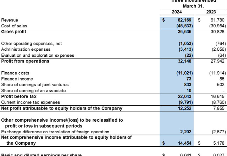The width and height of the screenshot is (227, 156).
Task: Click the 2023 Revenue value 61,780
Action: (x=217, y=20)
